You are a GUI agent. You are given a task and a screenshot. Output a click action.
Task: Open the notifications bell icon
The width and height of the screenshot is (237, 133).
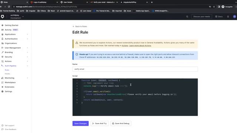click(x=228, y=17)
